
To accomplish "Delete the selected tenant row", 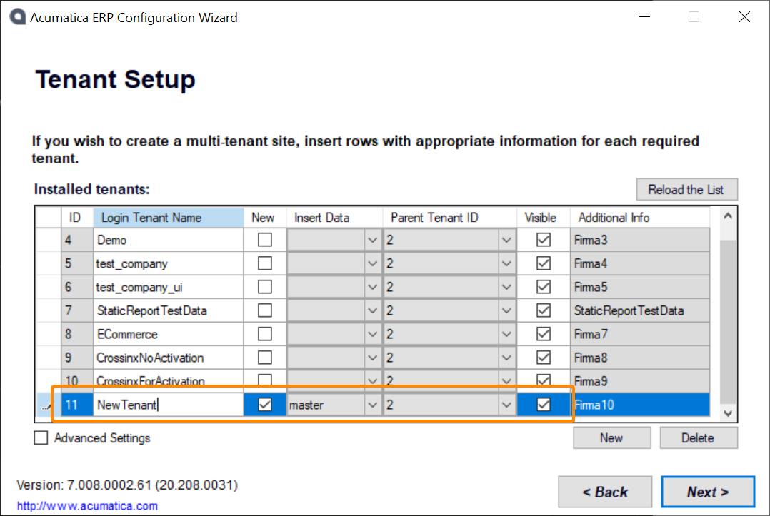I will tap(698, 438).
